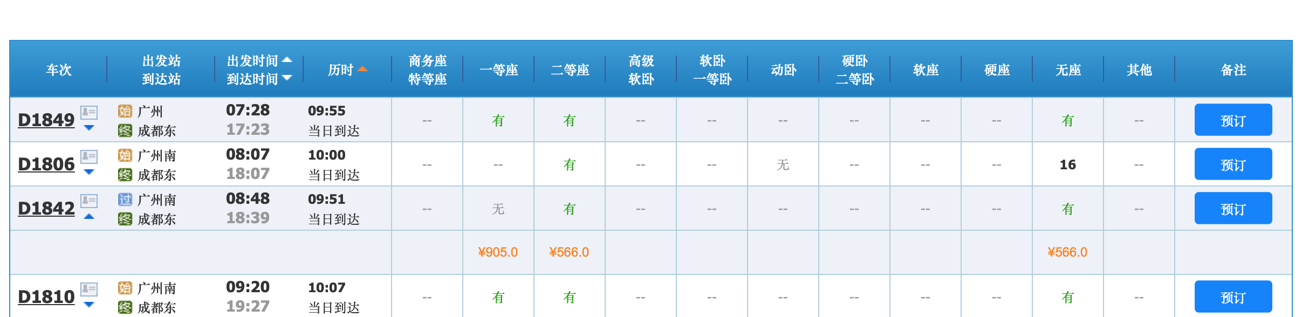Open train D1849 details link

(46, 120)
